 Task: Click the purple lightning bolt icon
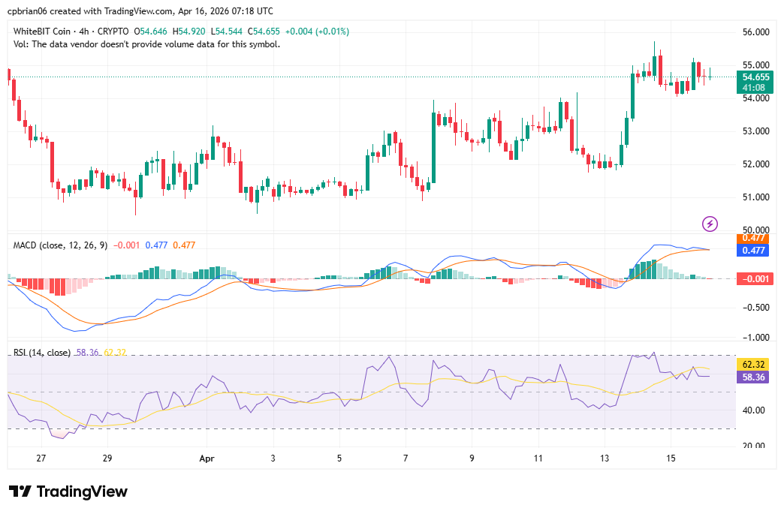710,223
